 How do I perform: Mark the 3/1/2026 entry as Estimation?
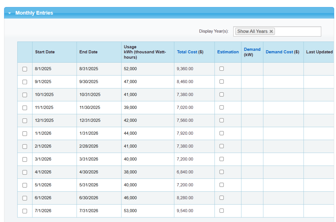pos(222,159)
